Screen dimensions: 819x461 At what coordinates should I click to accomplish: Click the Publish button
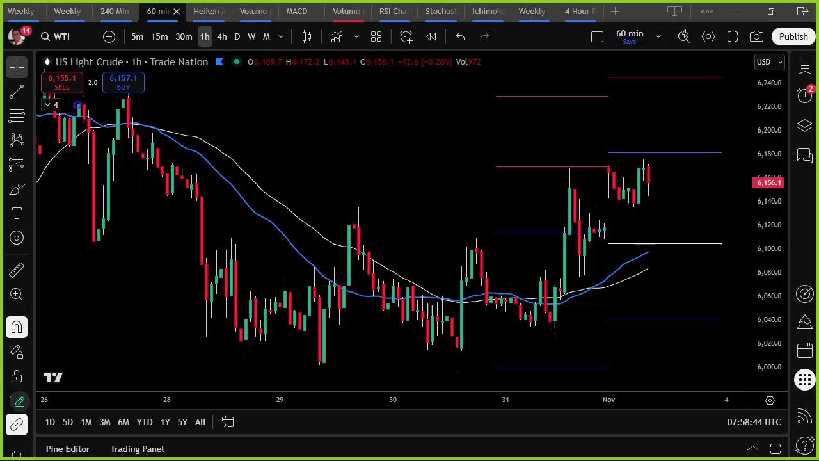(x=793, y=36)
